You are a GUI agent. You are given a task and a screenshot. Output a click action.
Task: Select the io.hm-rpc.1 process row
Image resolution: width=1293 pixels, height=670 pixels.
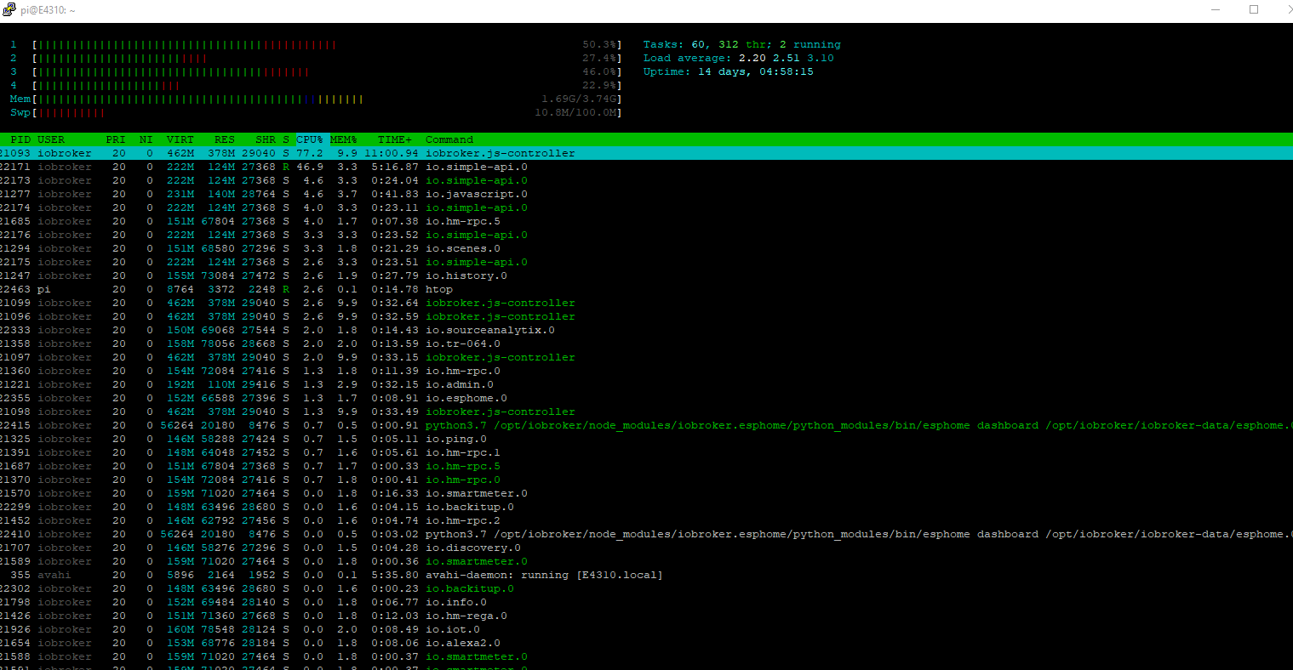[646, 452]
